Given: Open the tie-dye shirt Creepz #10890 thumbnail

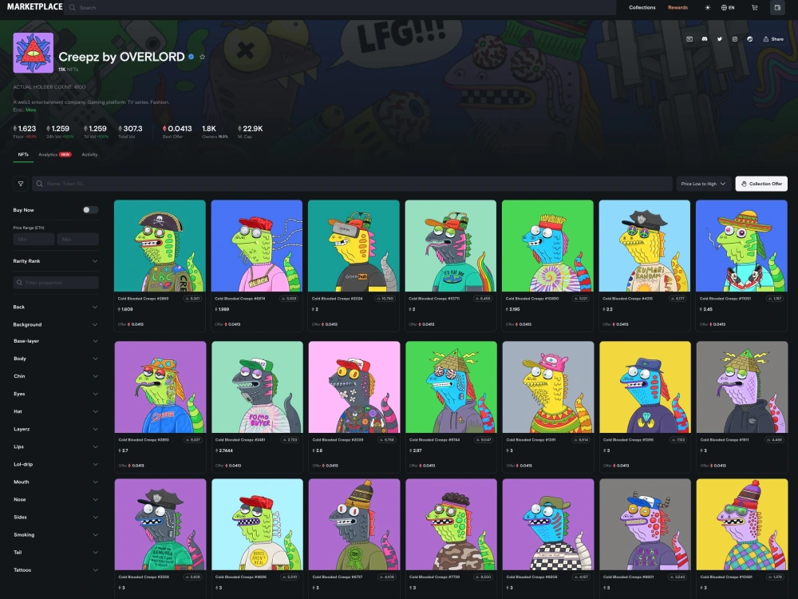Looking at the screenshot, I should (547, 245).
